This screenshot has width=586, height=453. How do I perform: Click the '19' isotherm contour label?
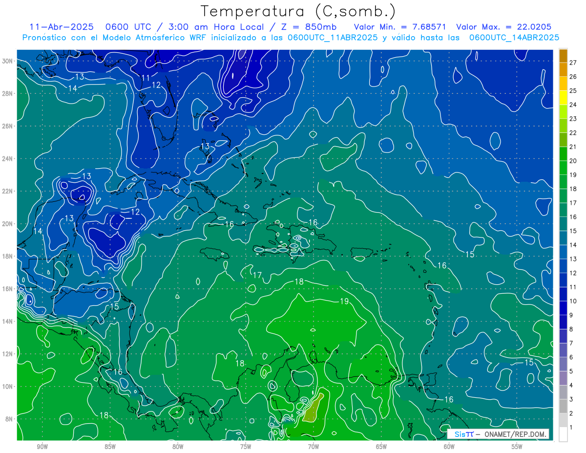coord(344,302)
